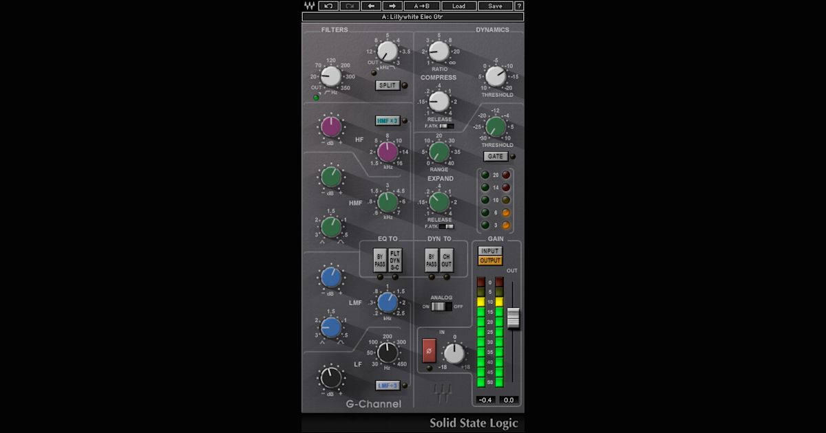The height and width of the screenshot is (433, 826).
Task: Enable the HMF×3 frequency multiplier
Action: [386, 120]
